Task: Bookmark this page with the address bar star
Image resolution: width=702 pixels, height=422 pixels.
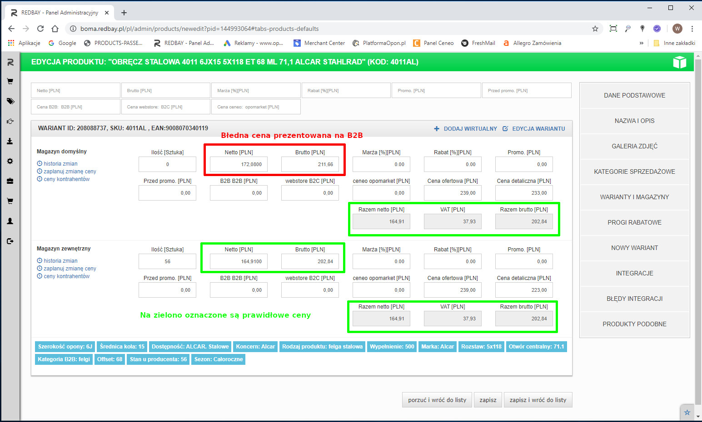Action: (x=595, y=29)
